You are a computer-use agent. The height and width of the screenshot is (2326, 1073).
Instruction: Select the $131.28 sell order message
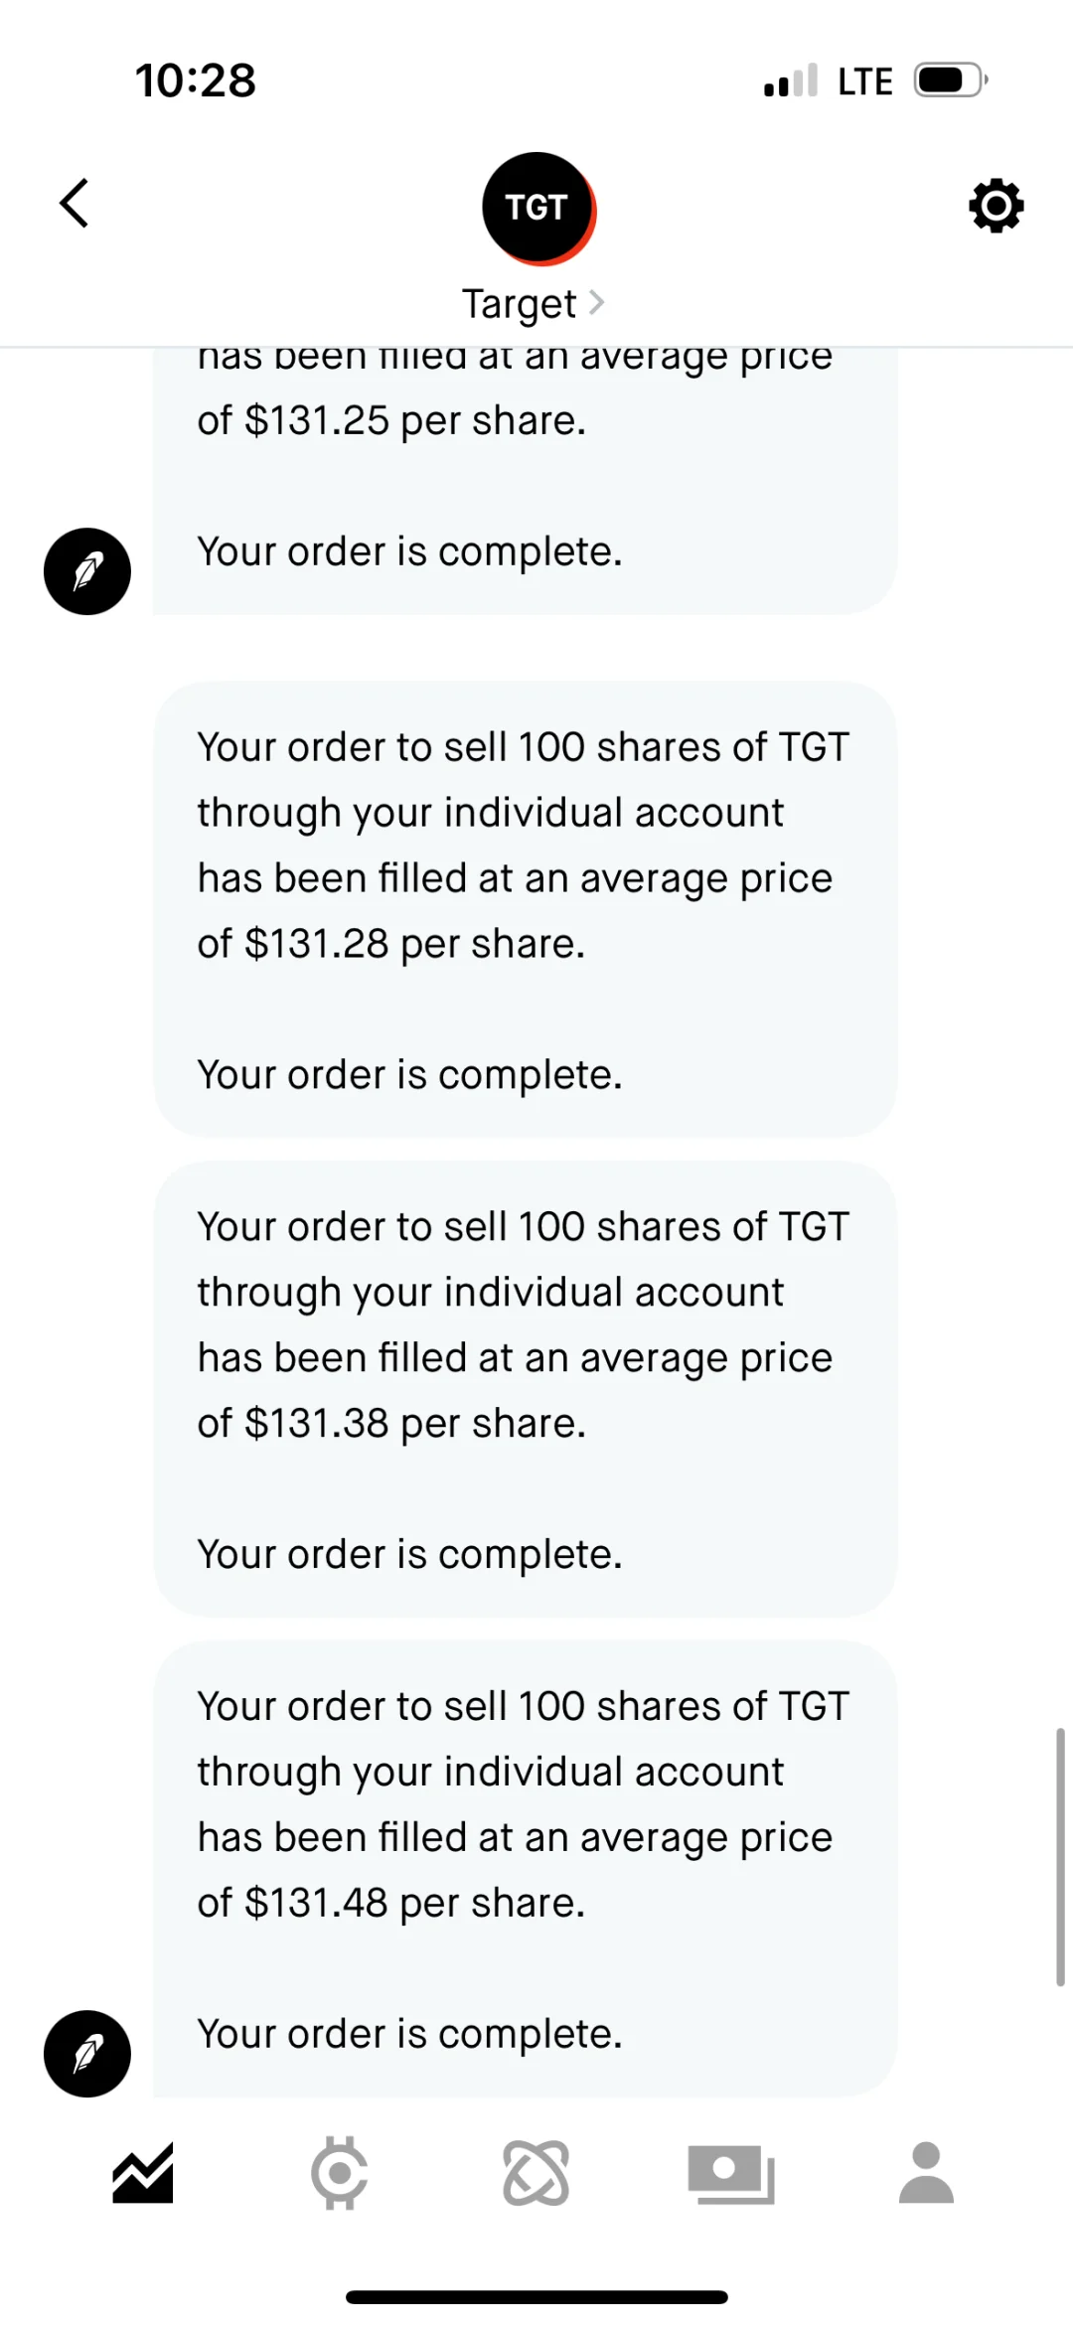click(x=526, y=909)
